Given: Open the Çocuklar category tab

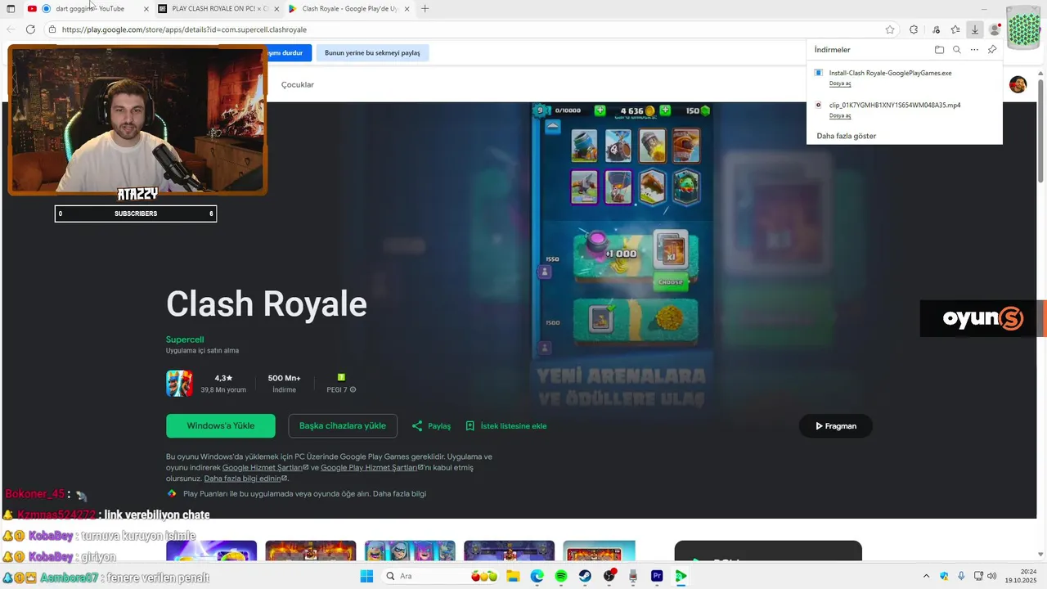Looking at the screenshot, I should tap(298, 85).
